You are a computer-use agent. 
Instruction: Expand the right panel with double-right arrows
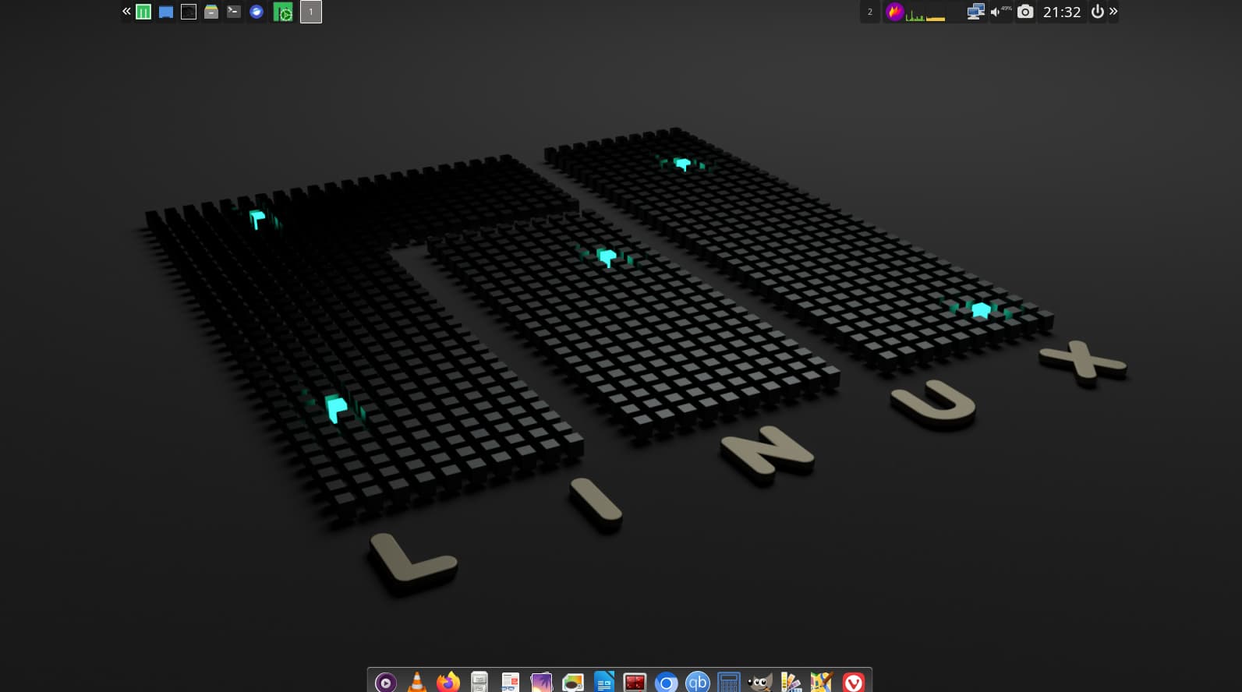coord(1113,12)
